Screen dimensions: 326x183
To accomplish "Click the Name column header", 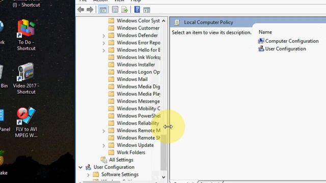I will point(265,32).
